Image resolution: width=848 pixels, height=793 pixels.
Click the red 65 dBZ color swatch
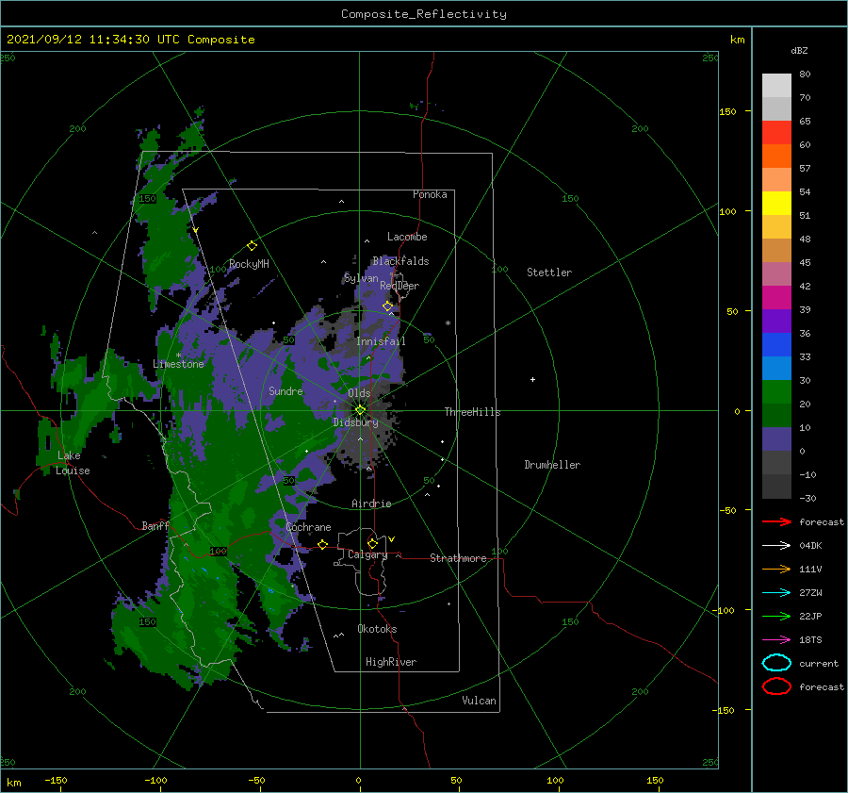(776, 133)
